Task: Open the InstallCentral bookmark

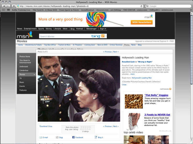Action: tap(87, 10)
